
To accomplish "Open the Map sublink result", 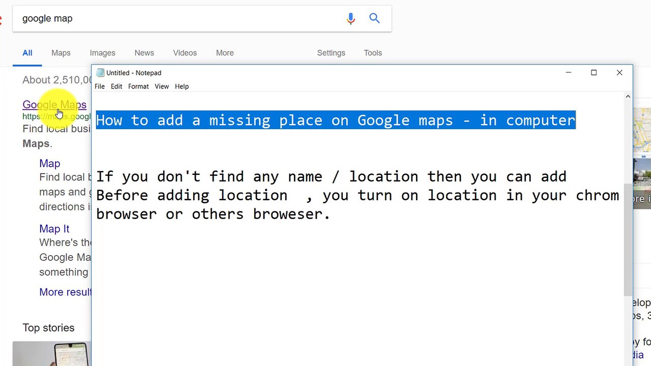I will (50, 163).
